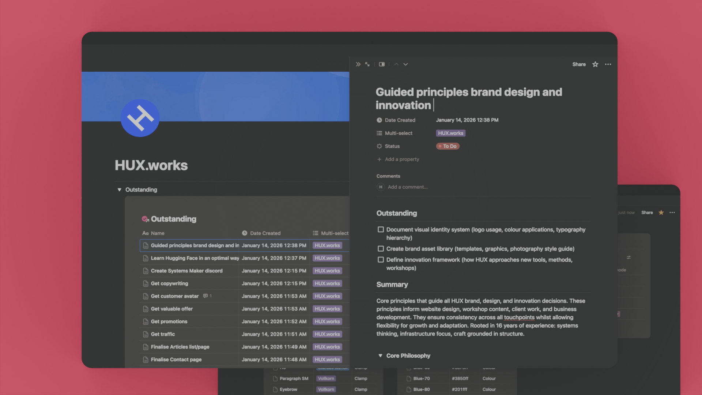Image resolution: width=702 pixels, height=395 pixels.
Task: Collapse the Outstanding group on HUX.works board
Action: [x=120, y=189]
